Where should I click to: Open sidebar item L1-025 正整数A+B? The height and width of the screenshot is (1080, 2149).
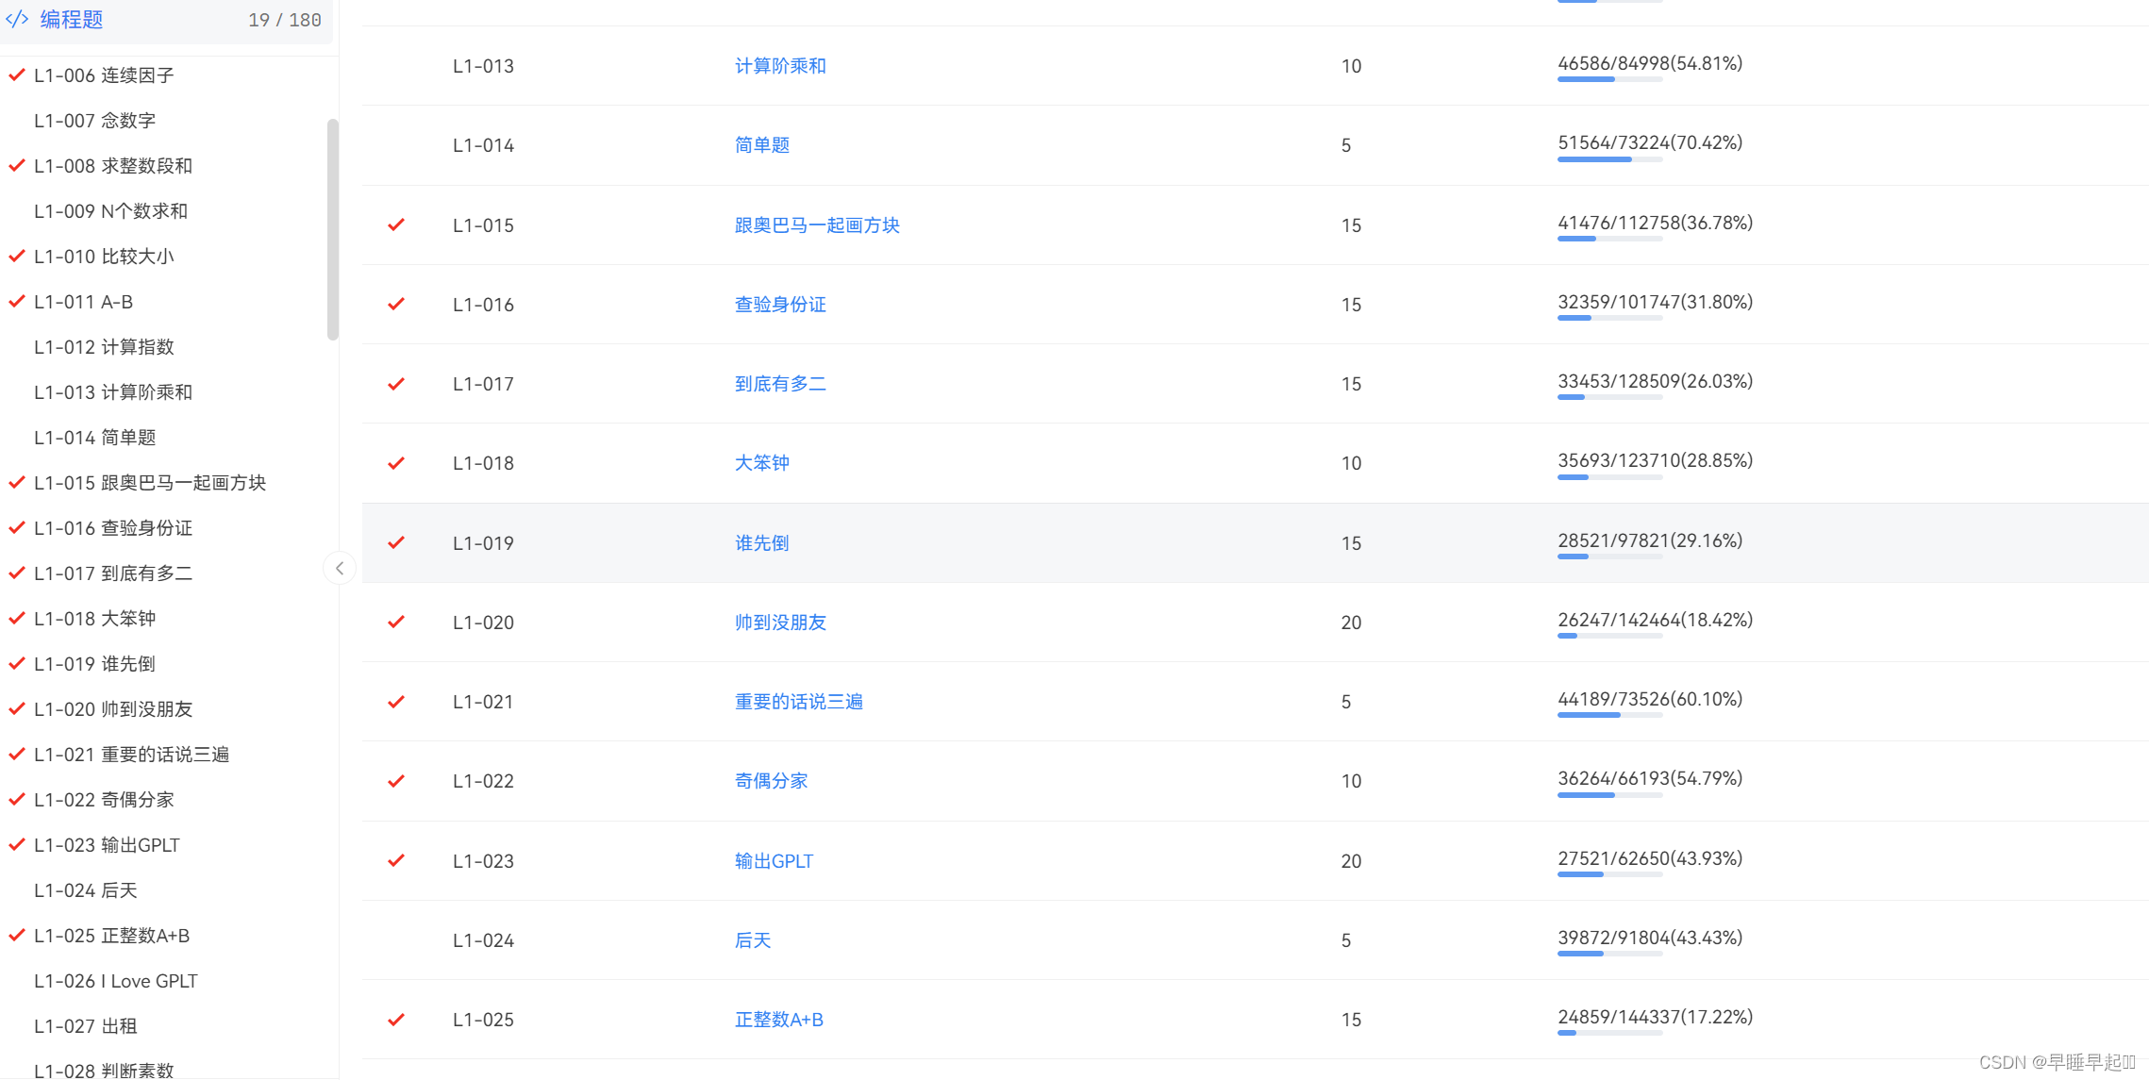click(111, 936)
